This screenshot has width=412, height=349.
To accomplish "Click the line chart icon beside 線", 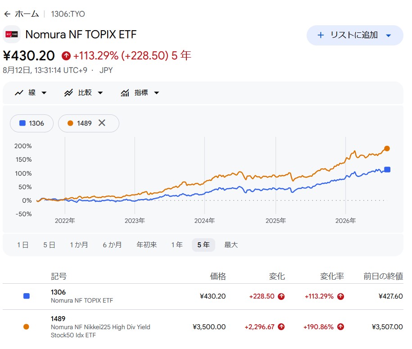I will [19, 93].
